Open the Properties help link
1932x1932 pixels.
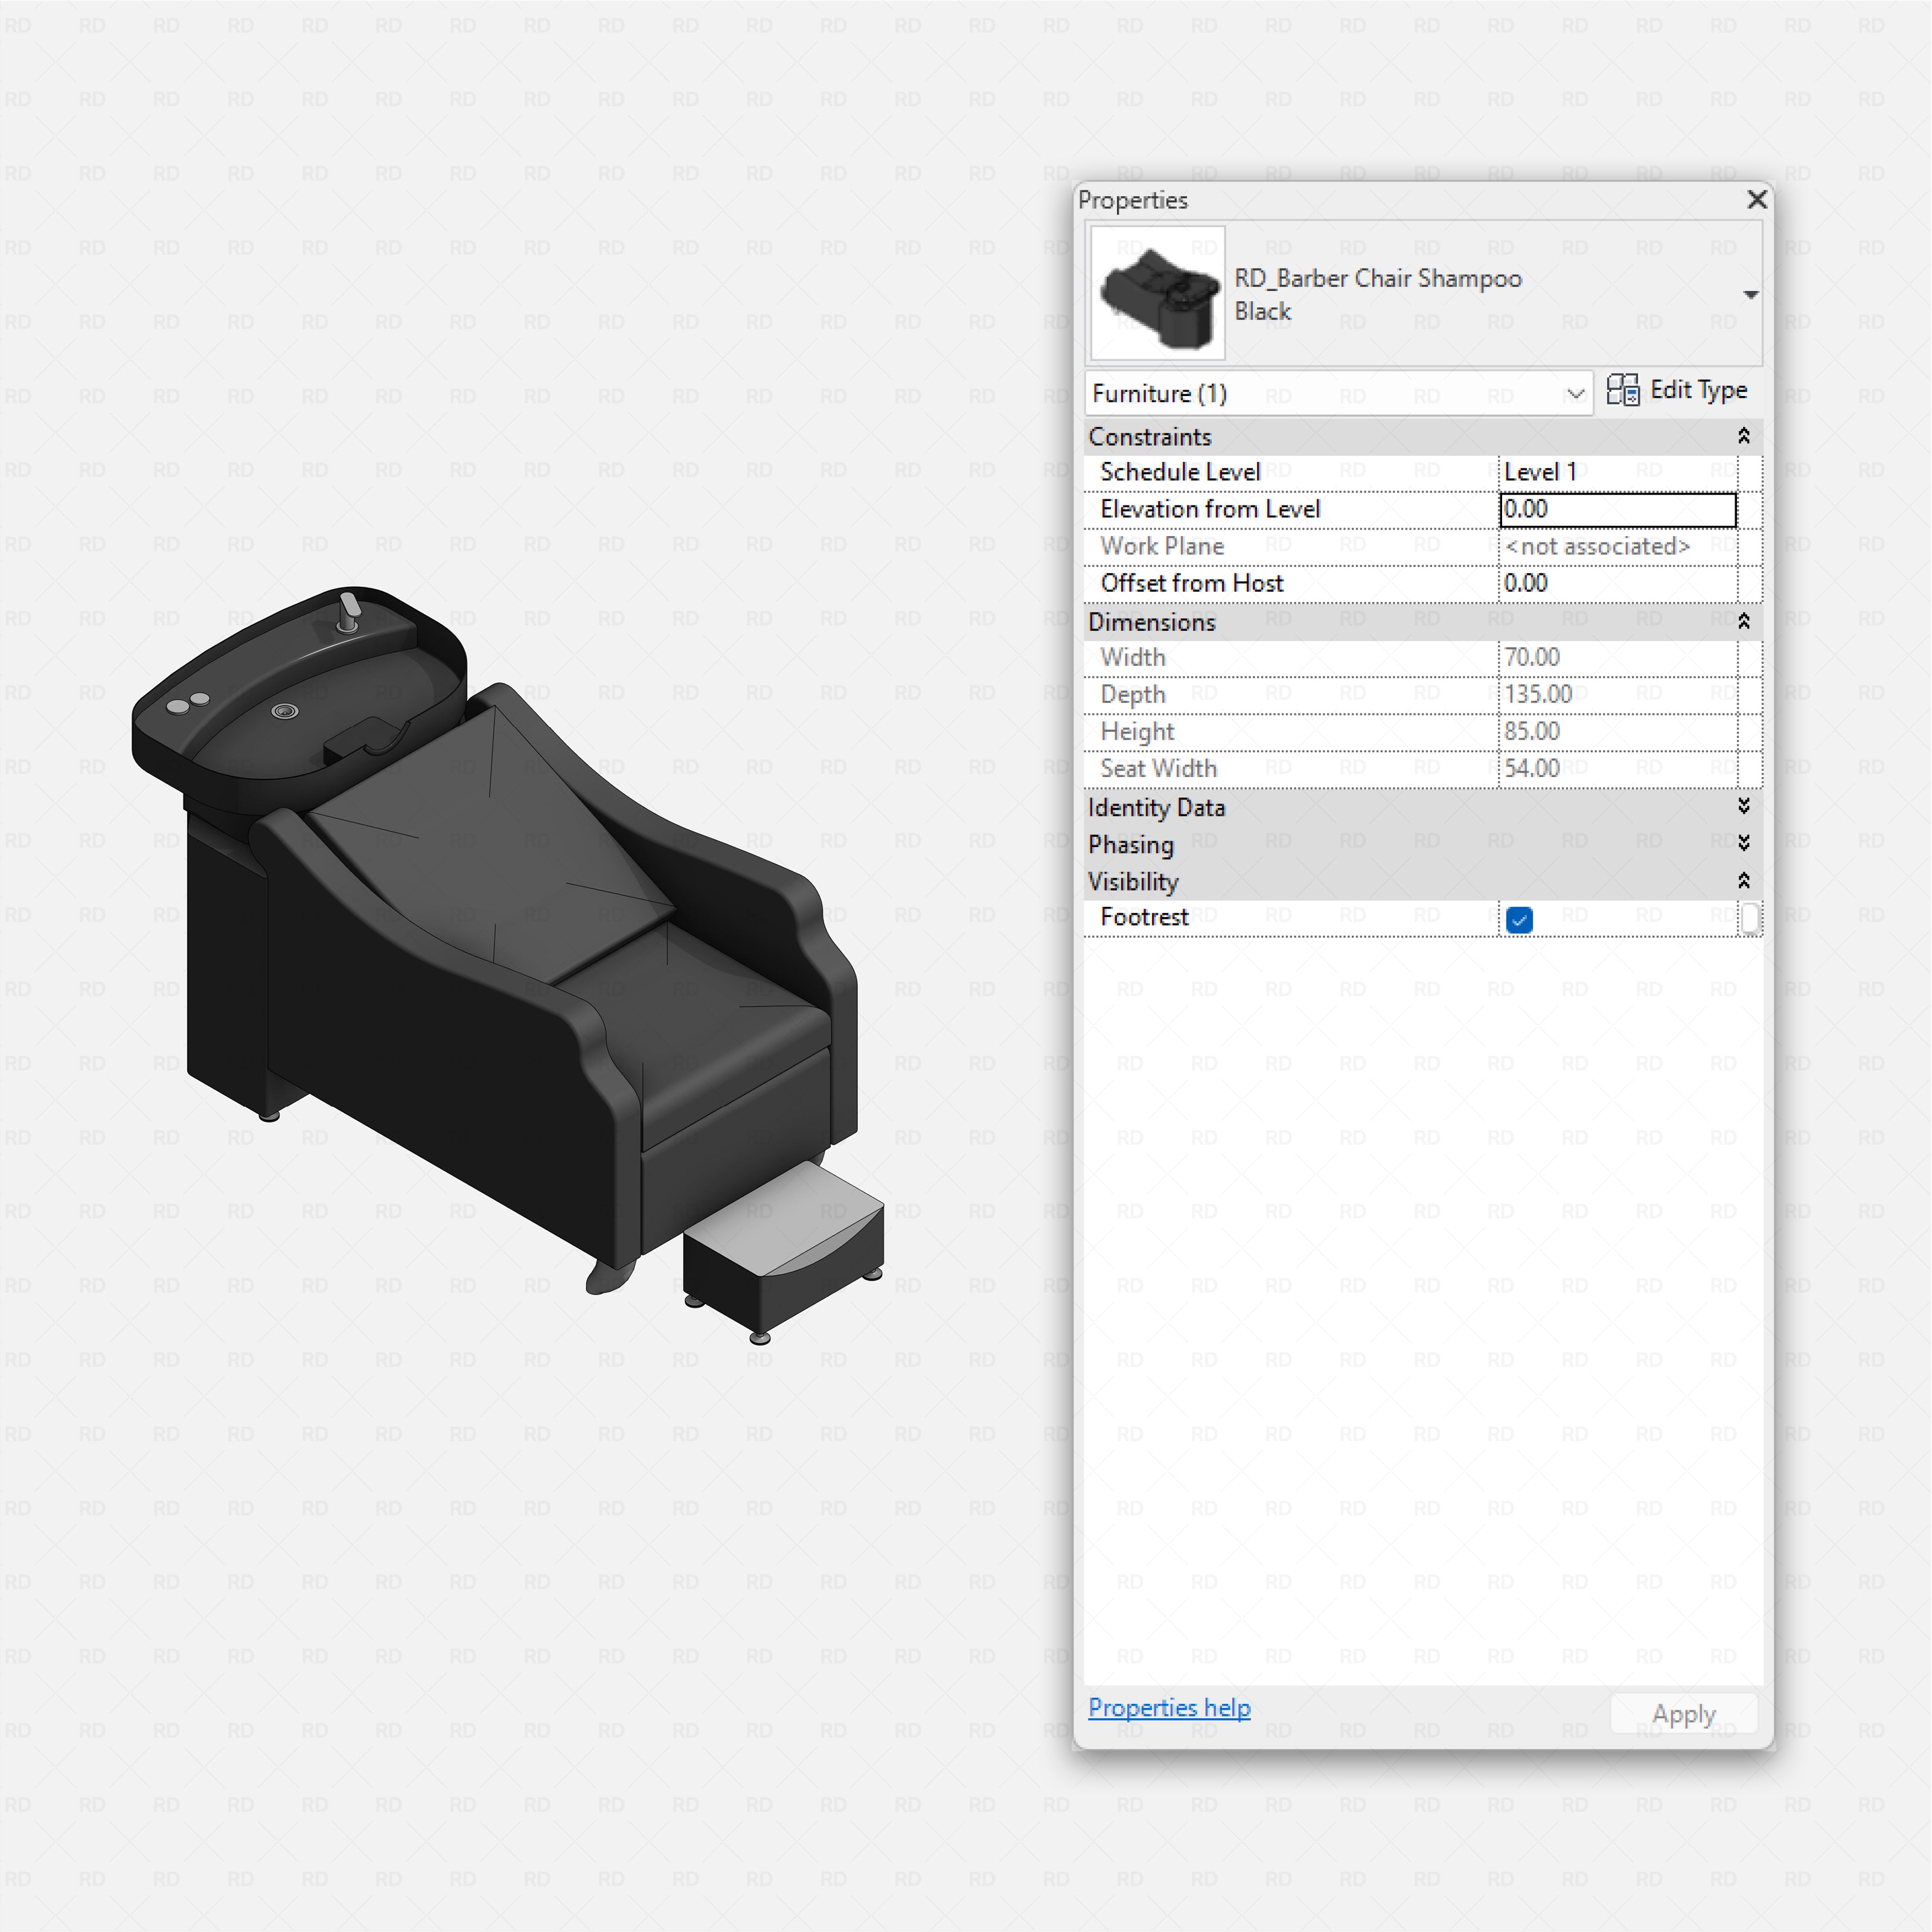[x=1168, y=1707]
